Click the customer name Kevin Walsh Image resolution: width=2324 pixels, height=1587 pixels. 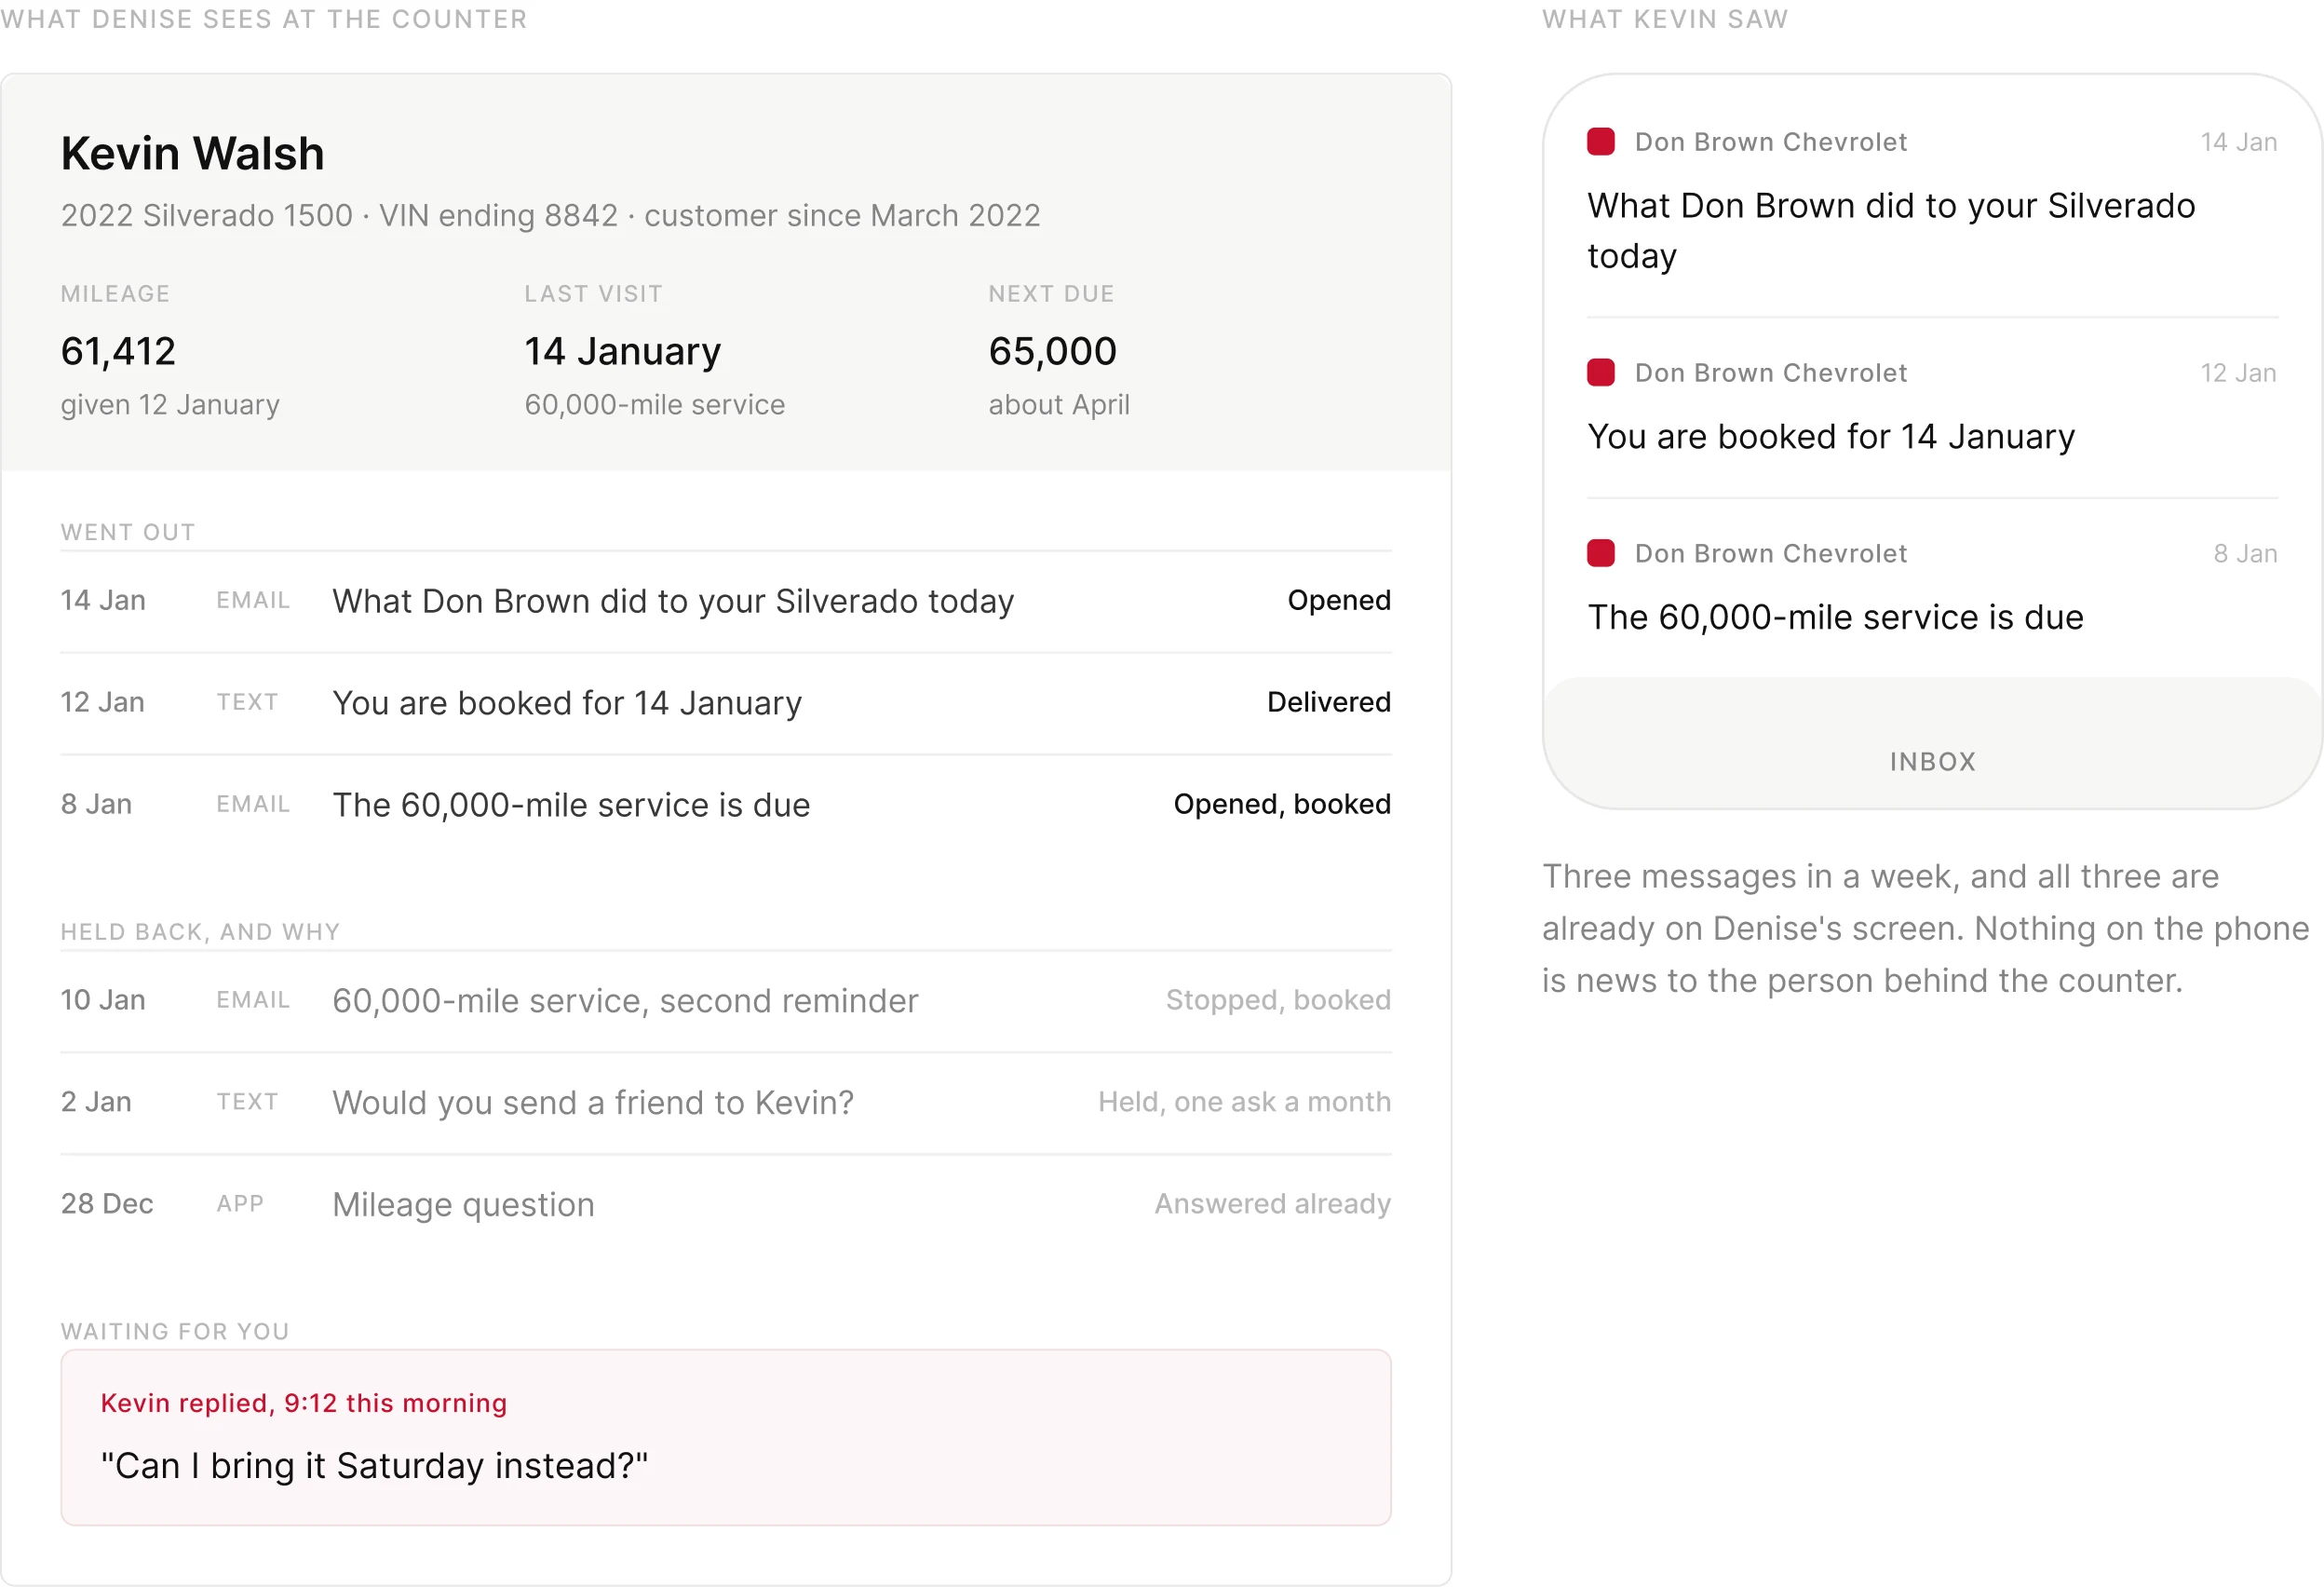point(193,153)
